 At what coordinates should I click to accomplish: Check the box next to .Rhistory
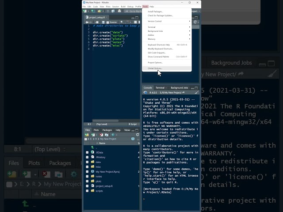[87, 157]
